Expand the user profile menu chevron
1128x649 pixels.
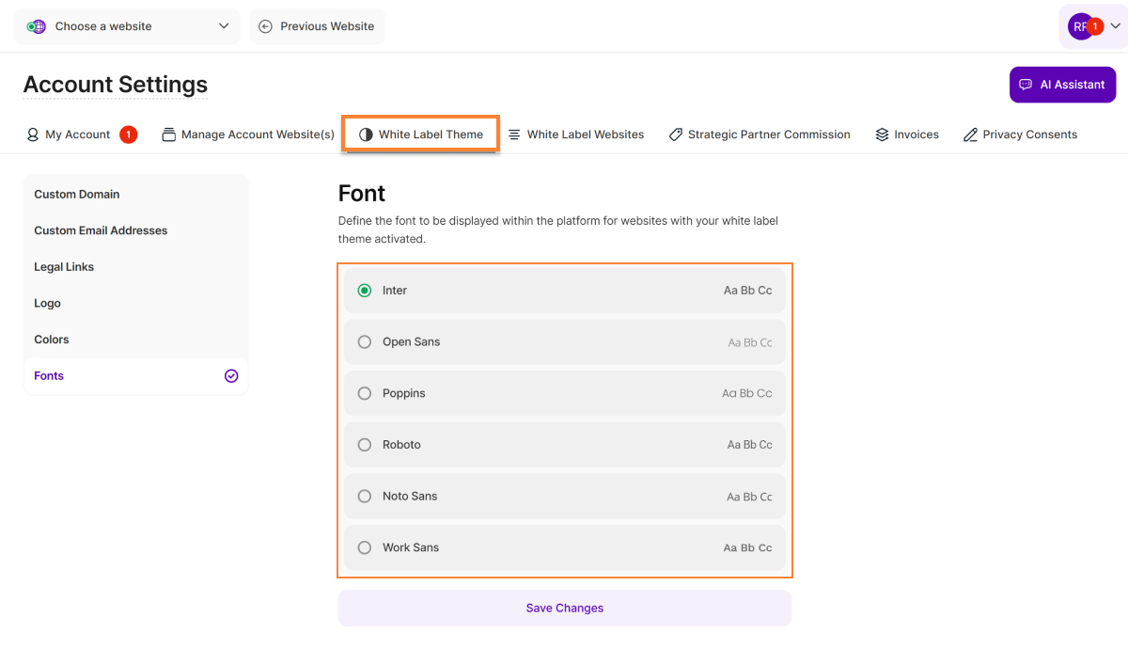pyautogui.click(x=1115, y=26)
